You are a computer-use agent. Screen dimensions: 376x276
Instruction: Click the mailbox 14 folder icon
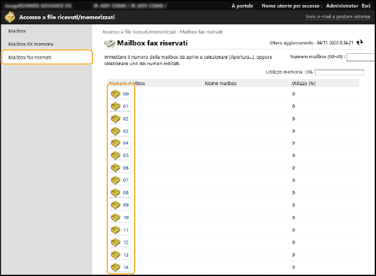(115, 267)
